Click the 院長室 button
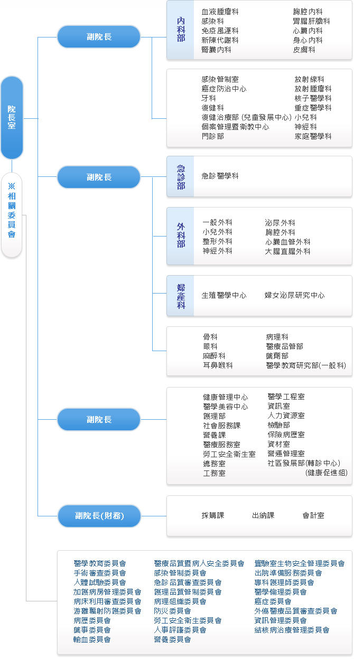The image size is (354, 660). coord(12,117)
